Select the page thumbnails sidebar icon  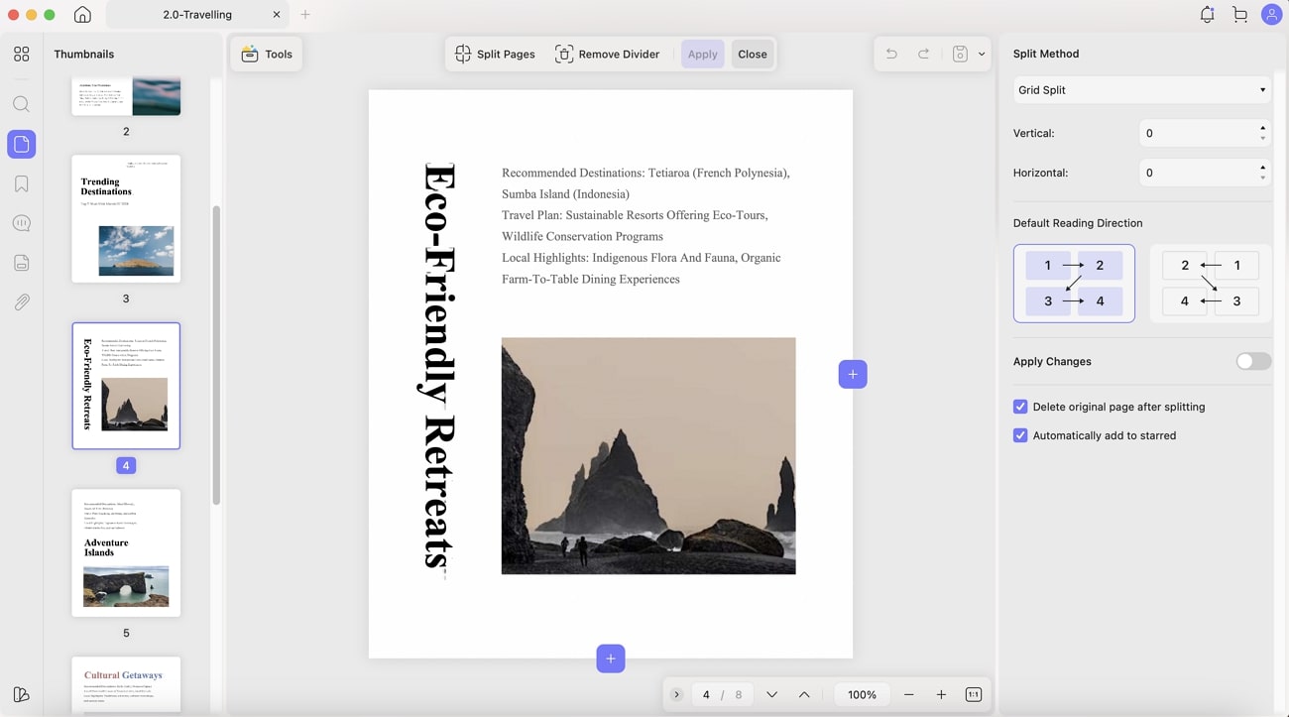point(22,145)
